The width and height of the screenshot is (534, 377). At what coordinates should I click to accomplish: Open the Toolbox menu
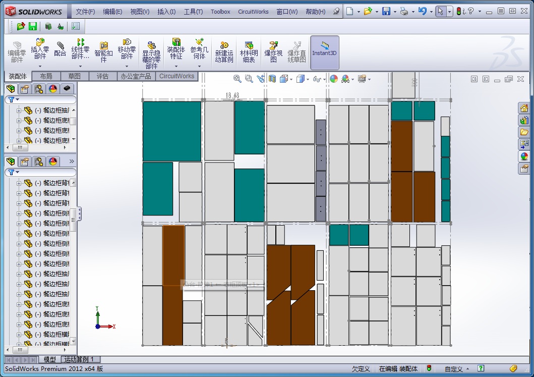pyautogui.click(x=220, y=12)
